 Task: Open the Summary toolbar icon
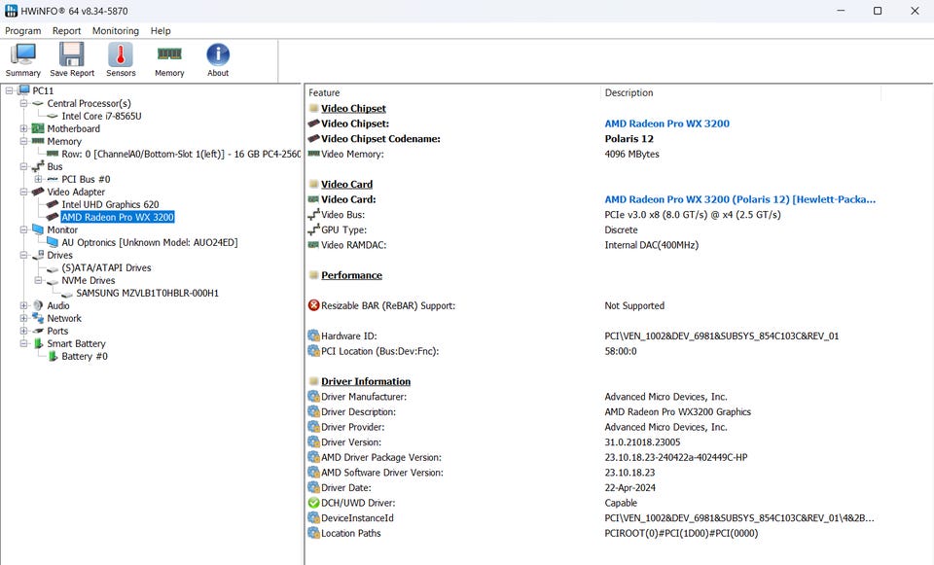click(x=23, y=56)
